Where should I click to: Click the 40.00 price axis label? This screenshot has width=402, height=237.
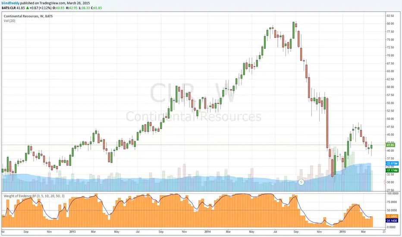[390, 151]
